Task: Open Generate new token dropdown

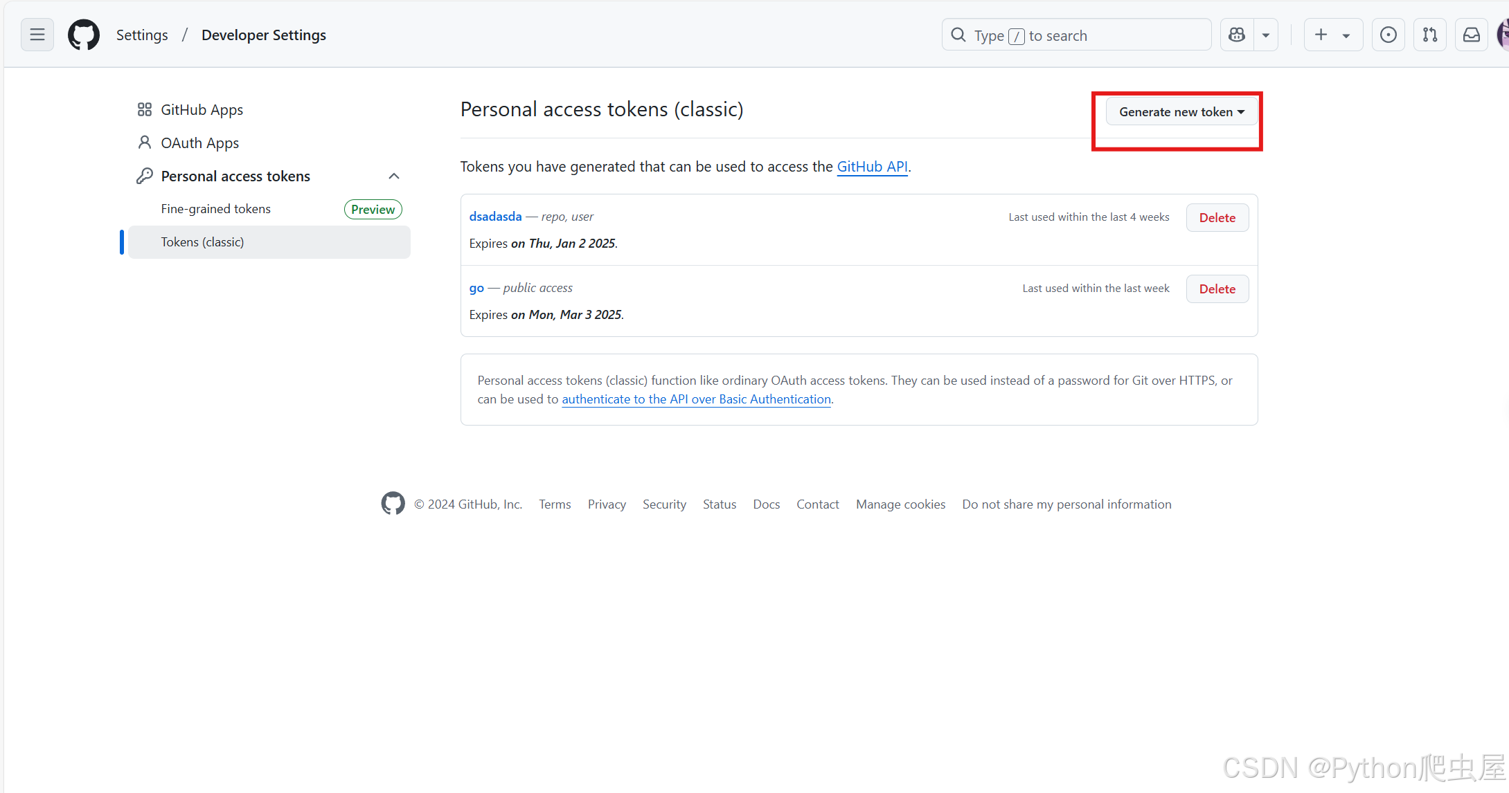Action: click(1181, 111)
